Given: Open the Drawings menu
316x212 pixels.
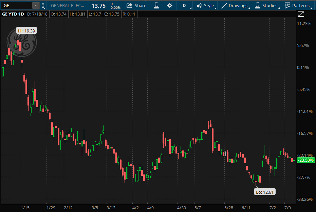Looking at the screenshot, I should pyautogui.click(x=236, y=5).
